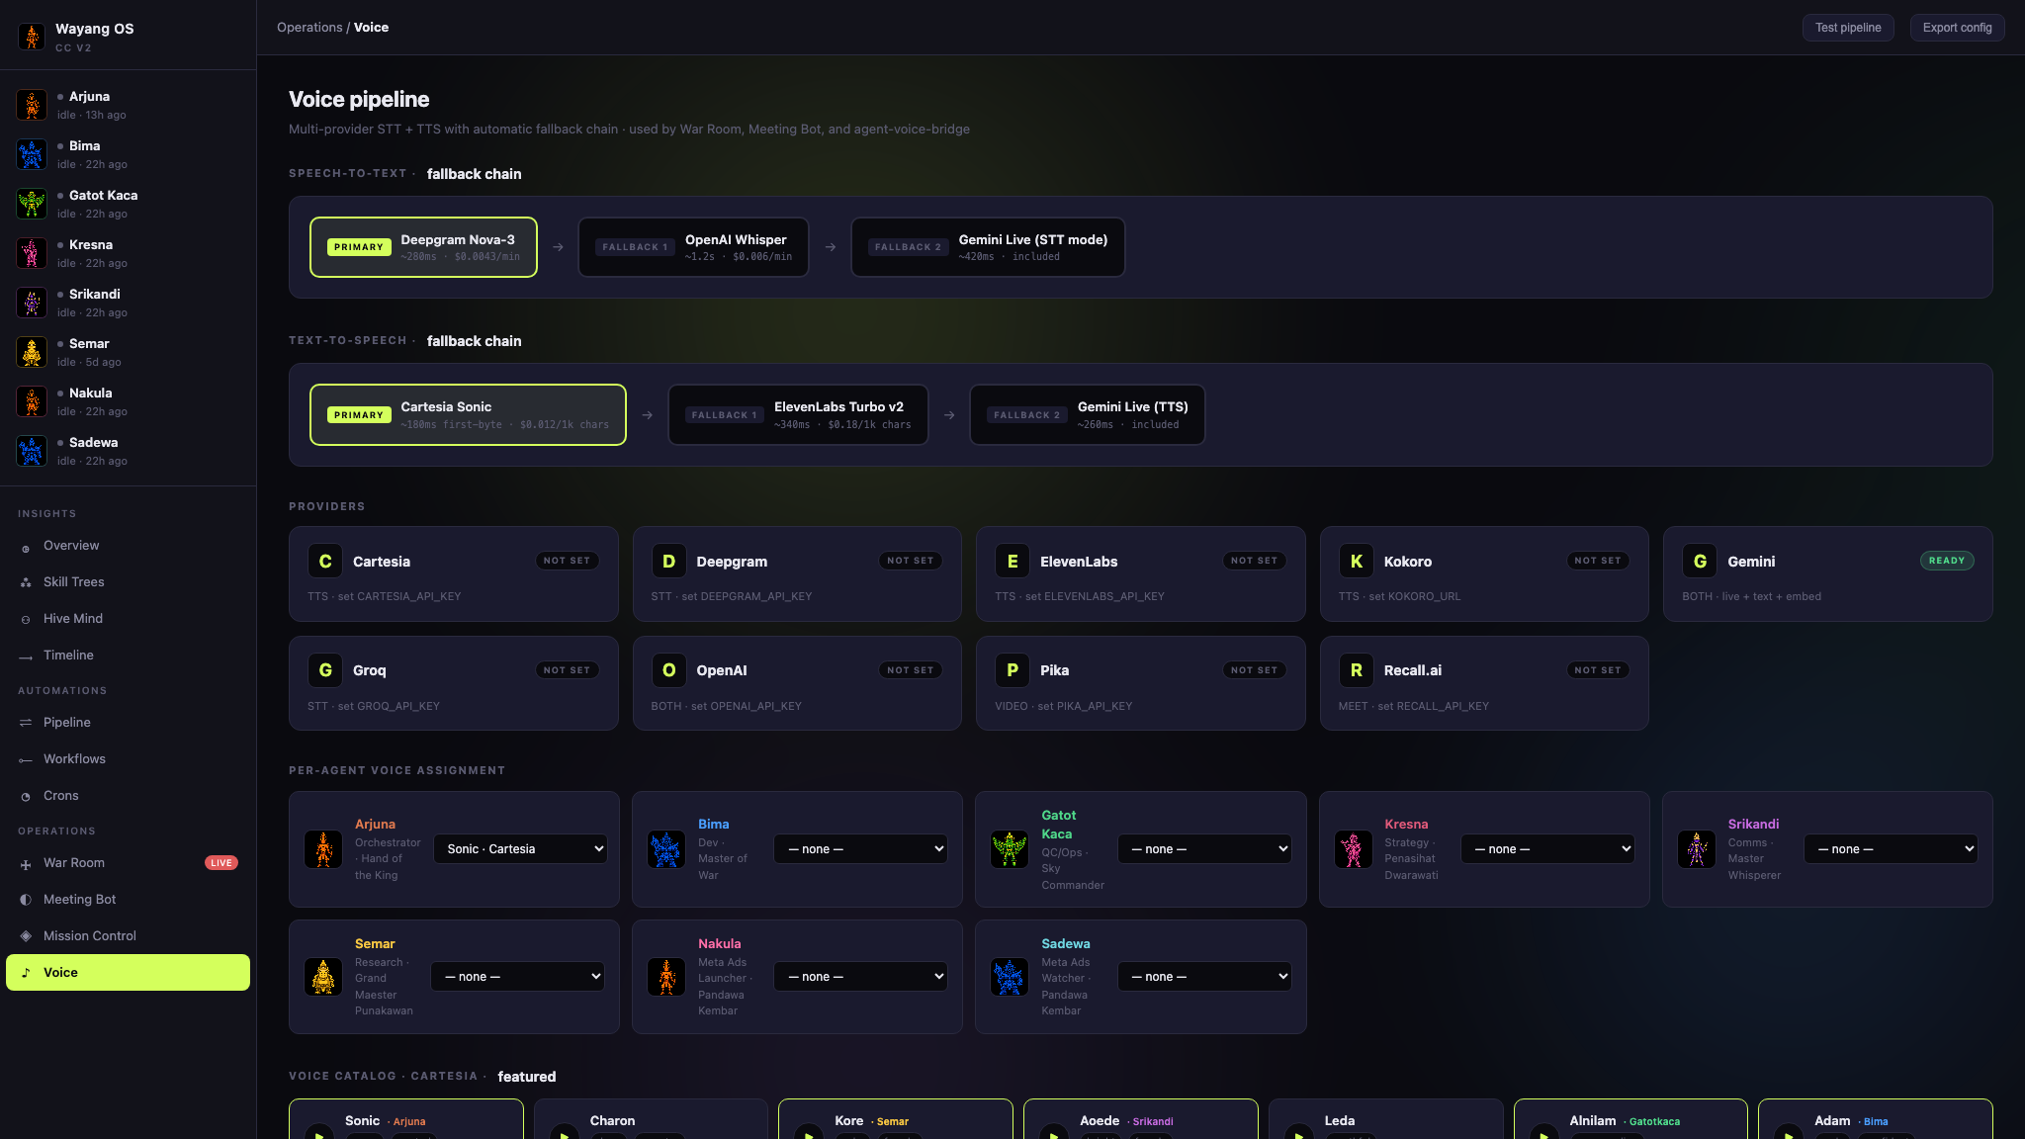Open Crons page

click(128, 796)
